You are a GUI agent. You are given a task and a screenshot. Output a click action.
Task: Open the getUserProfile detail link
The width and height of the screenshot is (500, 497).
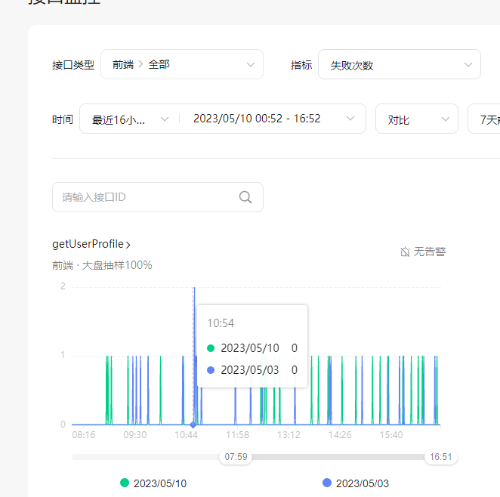[x=91, y=244]
